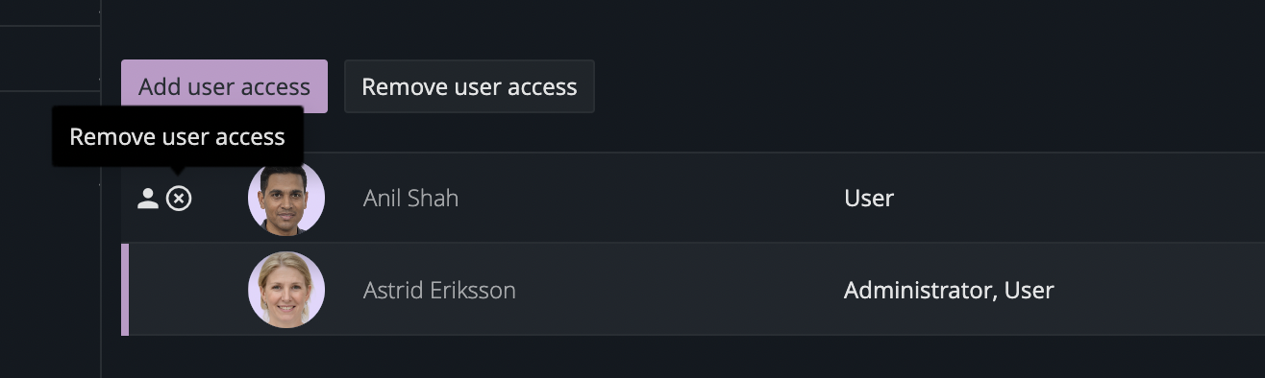Click the blank area below the user table
The height and width of the screenshot is (378, 1265).
682,357
